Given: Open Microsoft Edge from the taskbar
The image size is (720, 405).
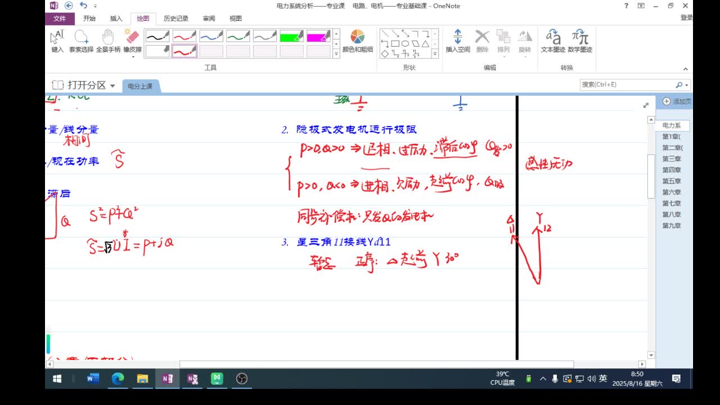Looking at the screenshot, I should click(118, 379).
